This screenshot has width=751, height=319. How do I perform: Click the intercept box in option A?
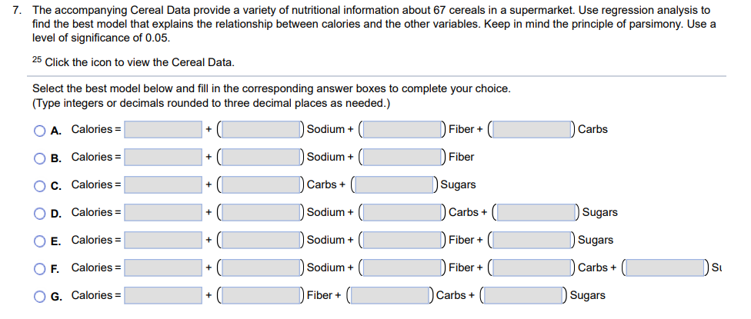click(x=163, y=130)
